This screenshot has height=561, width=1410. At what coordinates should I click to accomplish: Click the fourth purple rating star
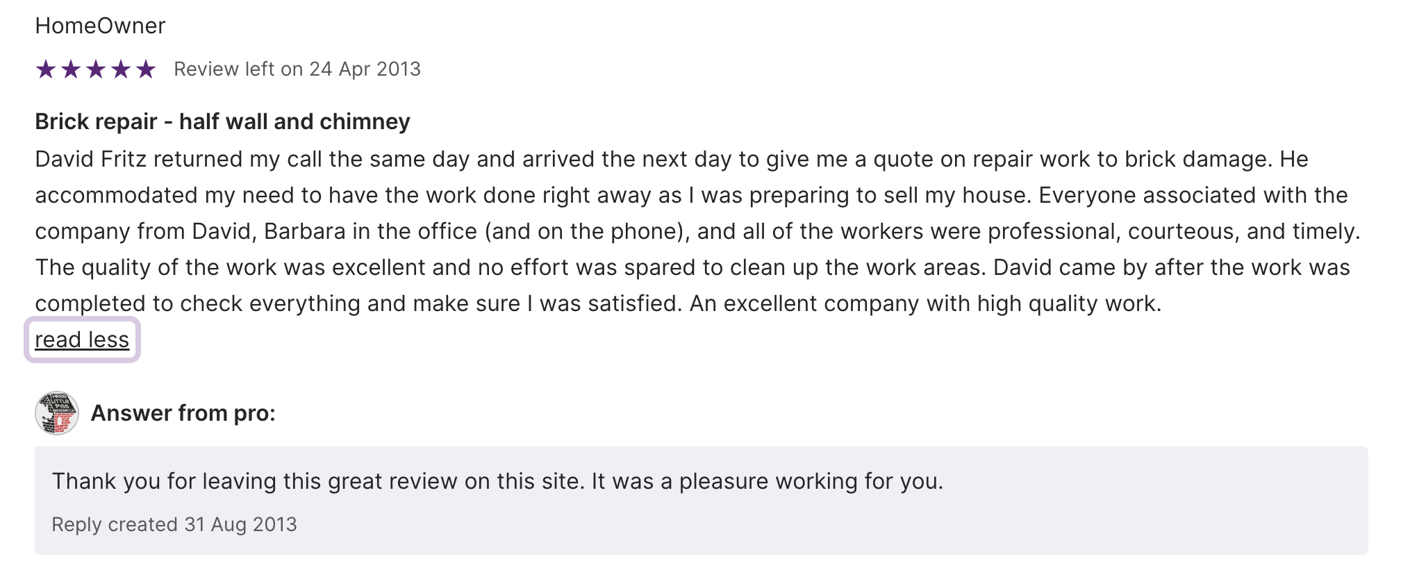(121, 69)
